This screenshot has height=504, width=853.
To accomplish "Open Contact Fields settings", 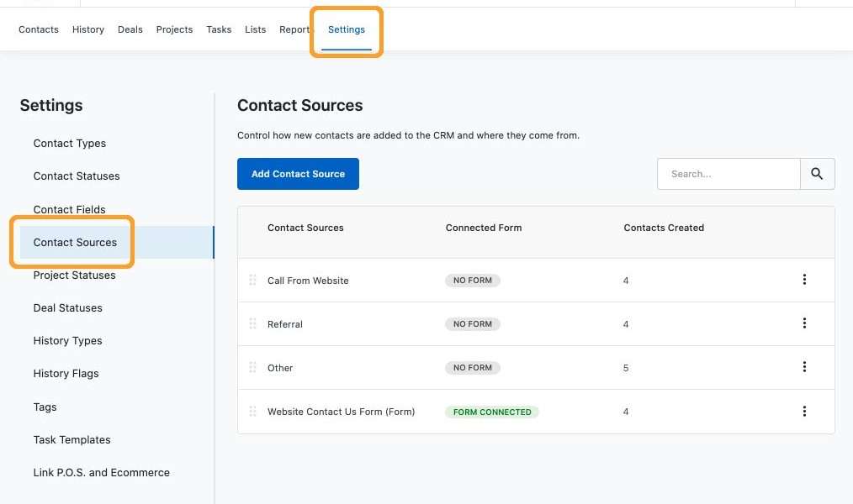I will [70, 209].
